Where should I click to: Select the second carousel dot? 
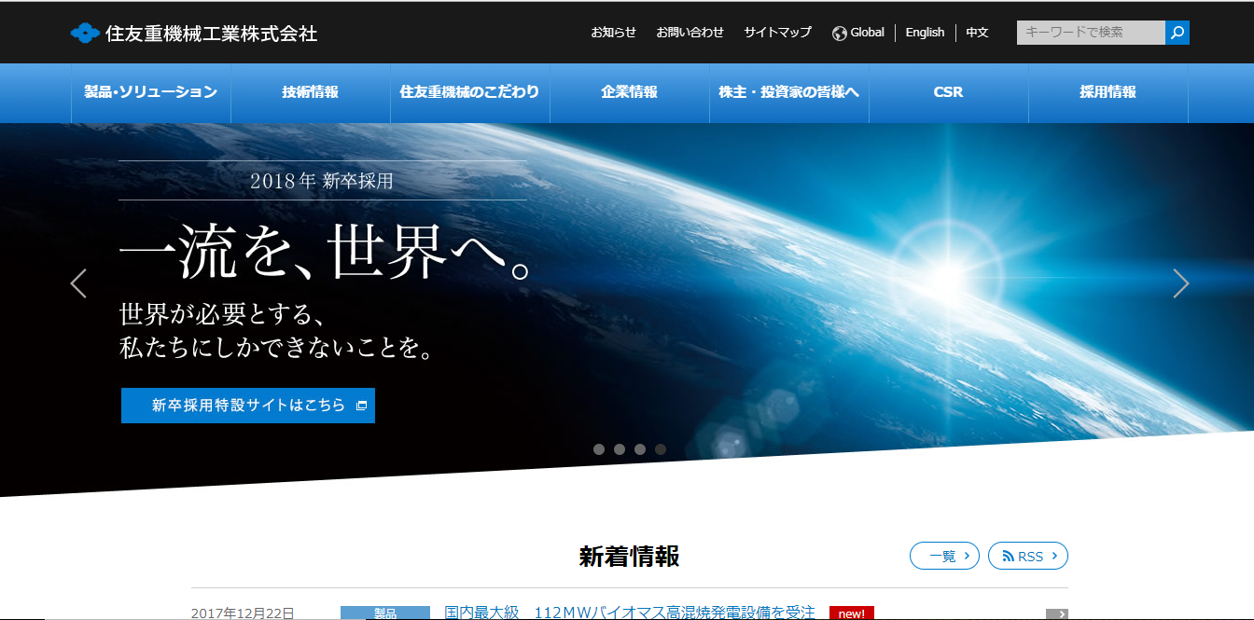coord(620,449)
